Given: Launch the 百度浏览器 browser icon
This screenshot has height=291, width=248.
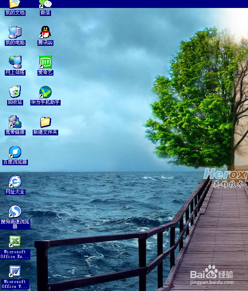Looking at the screenshot, I should tap(15, 152).
